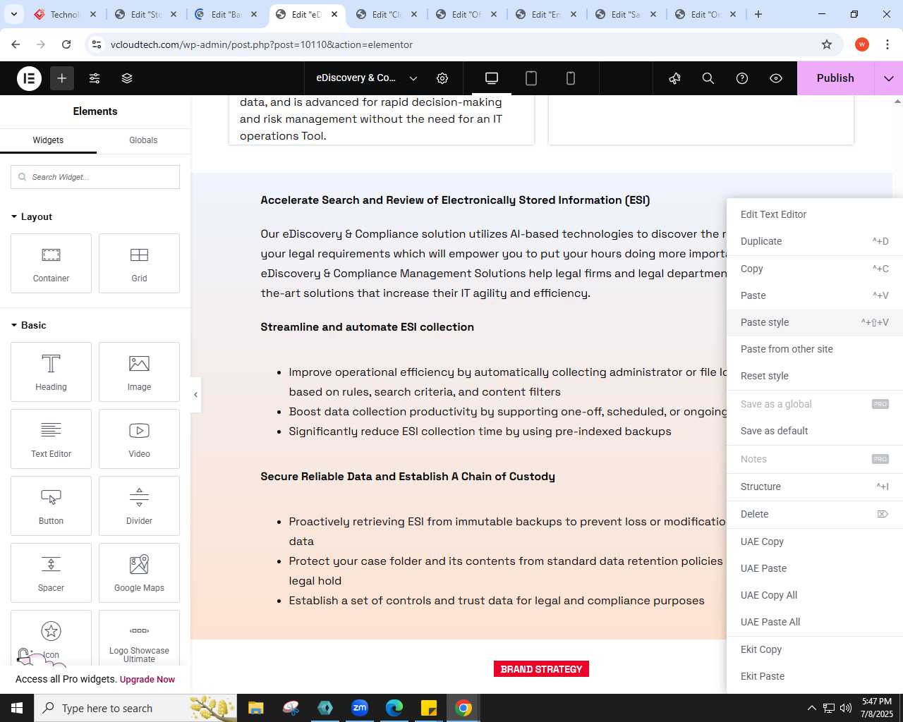Viewport: 903px width, 722px height.
Task: Choose Paste in context menu
Action: (x=815, y=295)
